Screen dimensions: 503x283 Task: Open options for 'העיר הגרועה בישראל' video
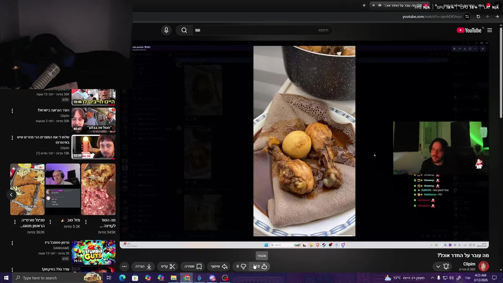[x=12, y=111]
